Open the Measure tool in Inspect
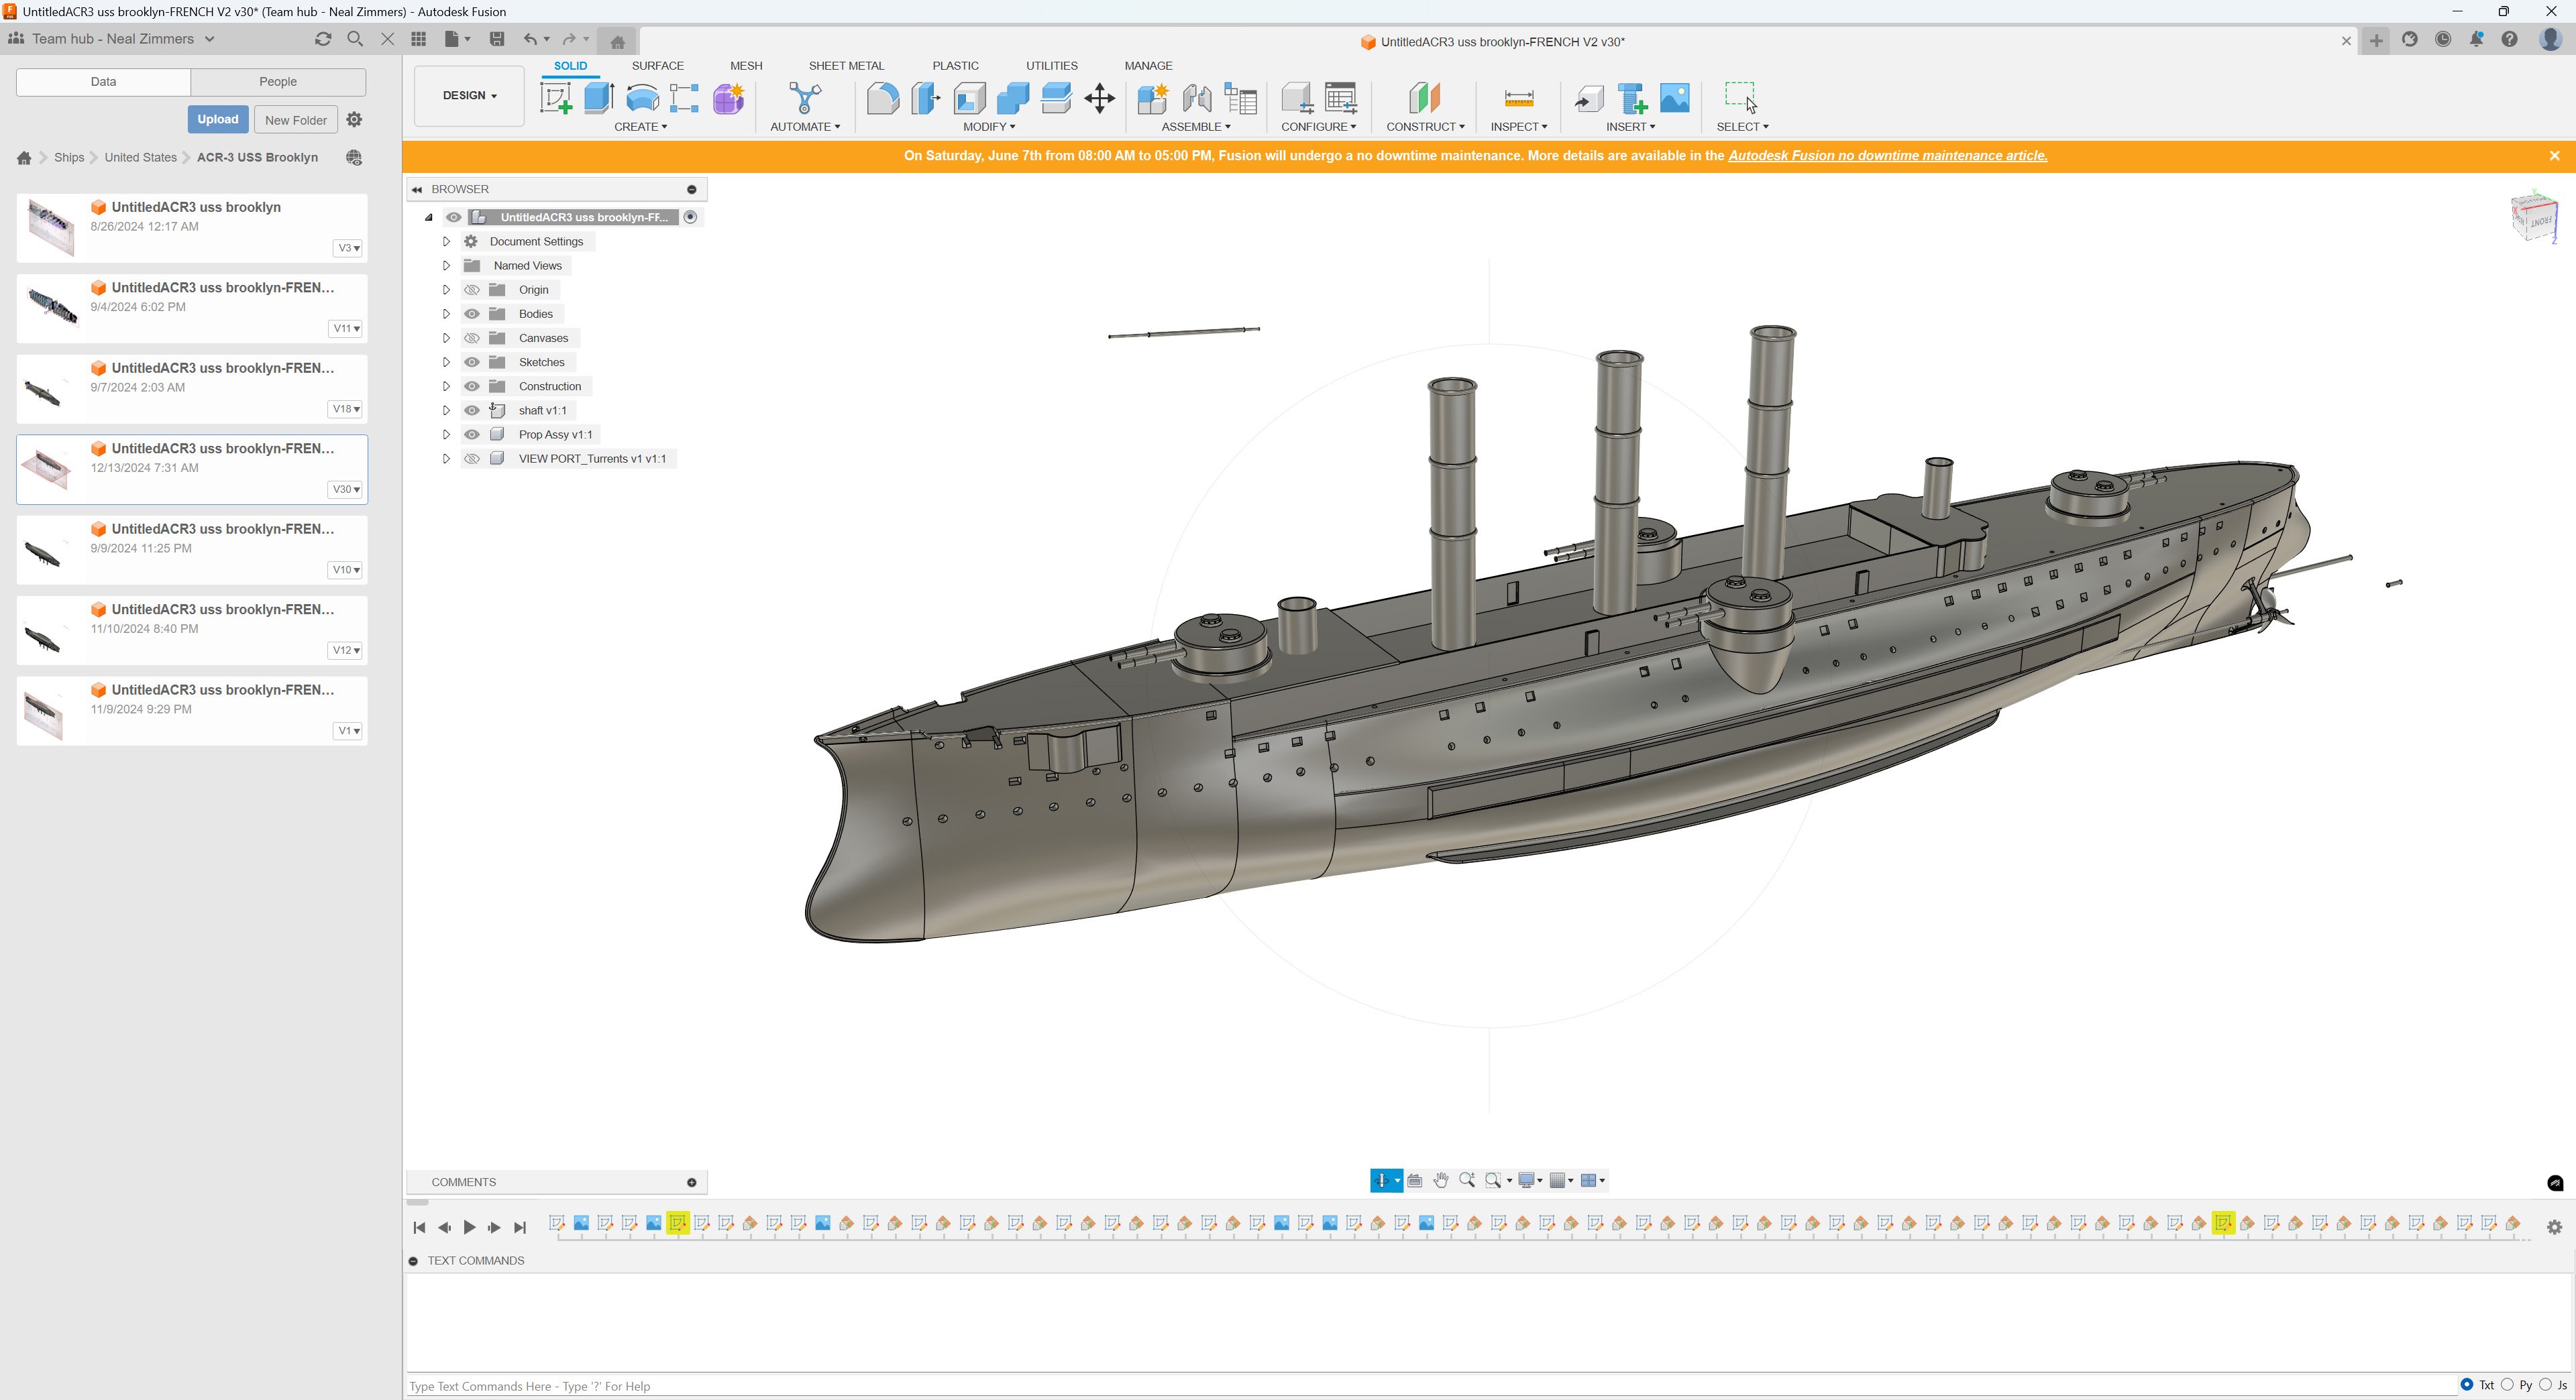 tap(1518, 98)
